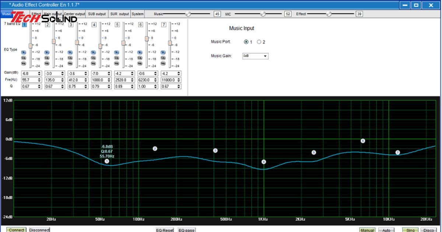The image size is (442, 232).
Task: Enable the P EQ type on band 7
Action: click(x=163, y=52)
